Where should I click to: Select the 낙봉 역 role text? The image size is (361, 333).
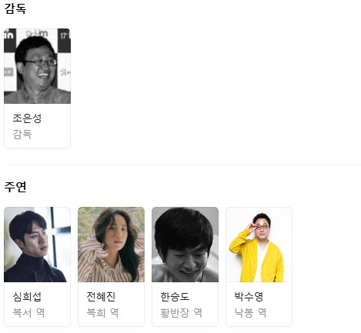pos(250,313)
